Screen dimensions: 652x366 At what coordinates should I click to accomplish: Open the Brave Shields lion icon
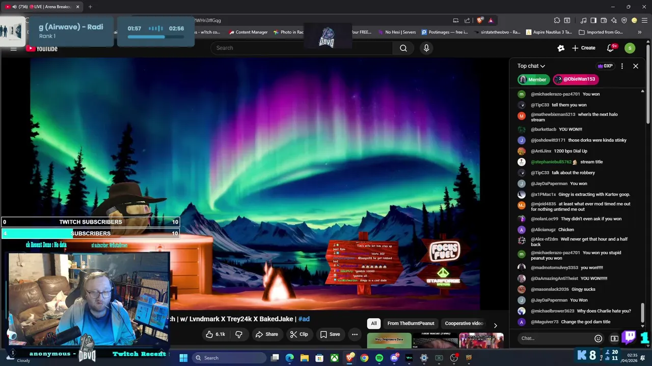(480, 20)
